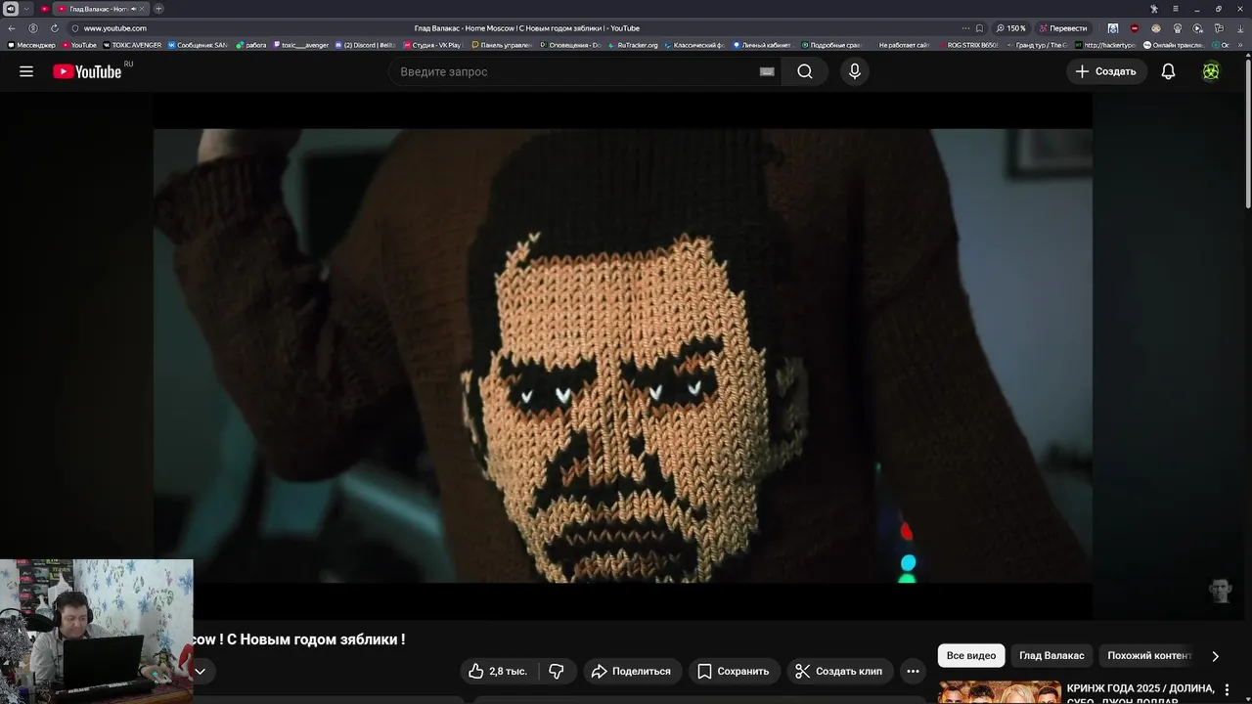Image resolution: width=1252 pixels, height=704 pixels.
Task: Mute audio on Глад Валакас tab
Action: (x=133, y=9)
